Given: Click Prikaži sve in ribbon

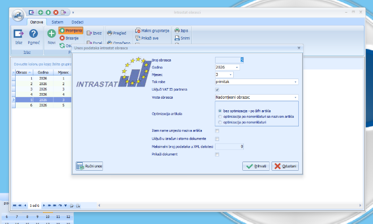Looking at the screenshot, I should tap(147, 38).
